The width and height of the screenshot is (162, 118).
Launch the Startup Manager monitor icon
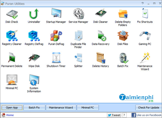tap(56, 13)
